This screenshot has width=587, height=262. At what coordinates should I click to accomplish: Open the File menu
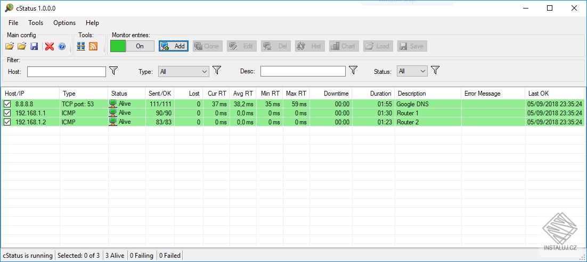click(13, 23)
